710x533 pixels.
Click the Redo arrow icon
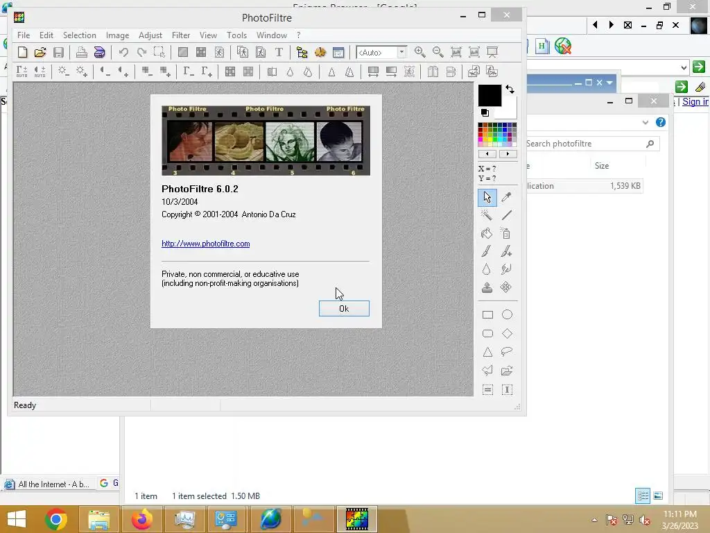[141, 53]
